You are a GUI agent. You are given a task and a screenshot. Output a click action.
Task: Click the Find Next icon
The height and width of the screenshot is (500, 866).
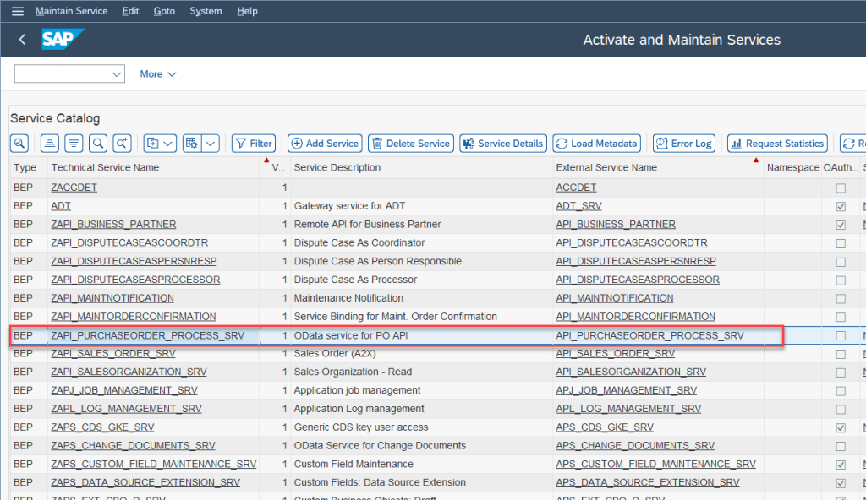[123, 144]
